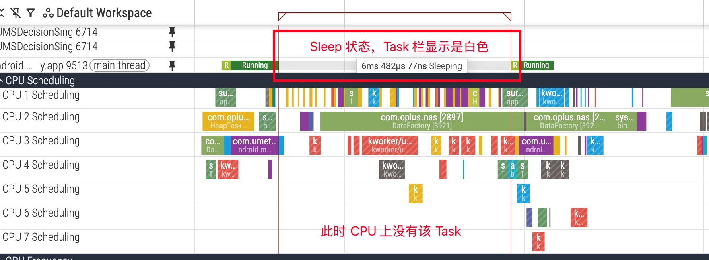Click the unpin all tracks icon

pyautogui.click(x=16, y=13)
